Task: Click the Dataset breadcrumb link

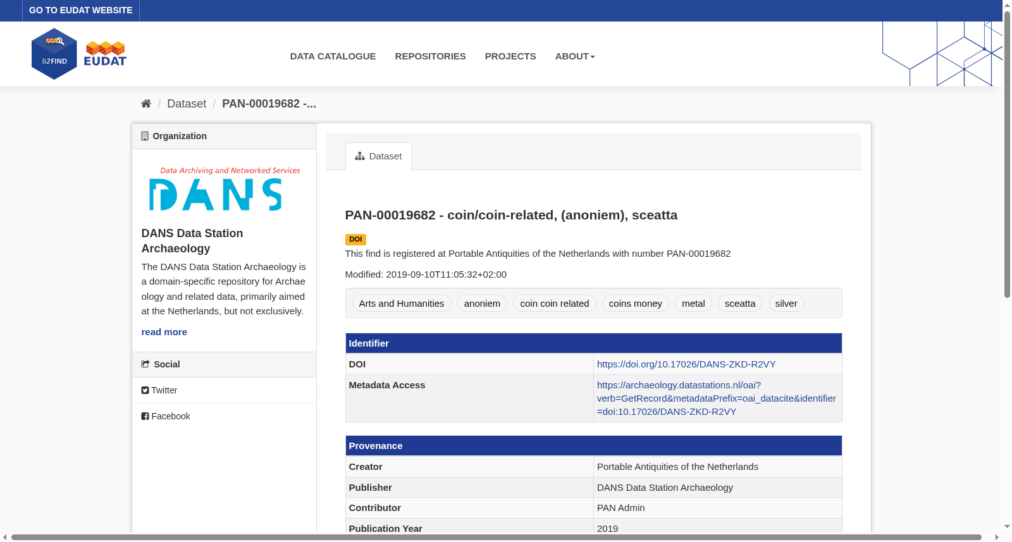Action: (187, 104)
